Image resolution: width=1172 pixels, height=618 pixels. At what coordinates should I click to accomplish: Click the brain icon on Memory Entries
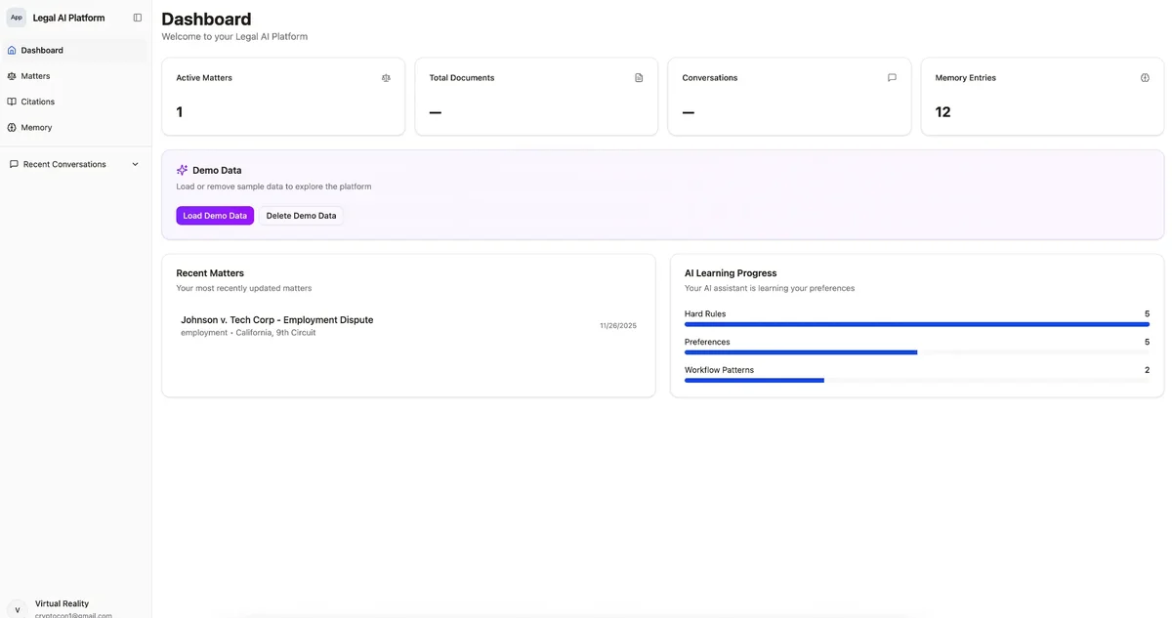point(1145,78)
